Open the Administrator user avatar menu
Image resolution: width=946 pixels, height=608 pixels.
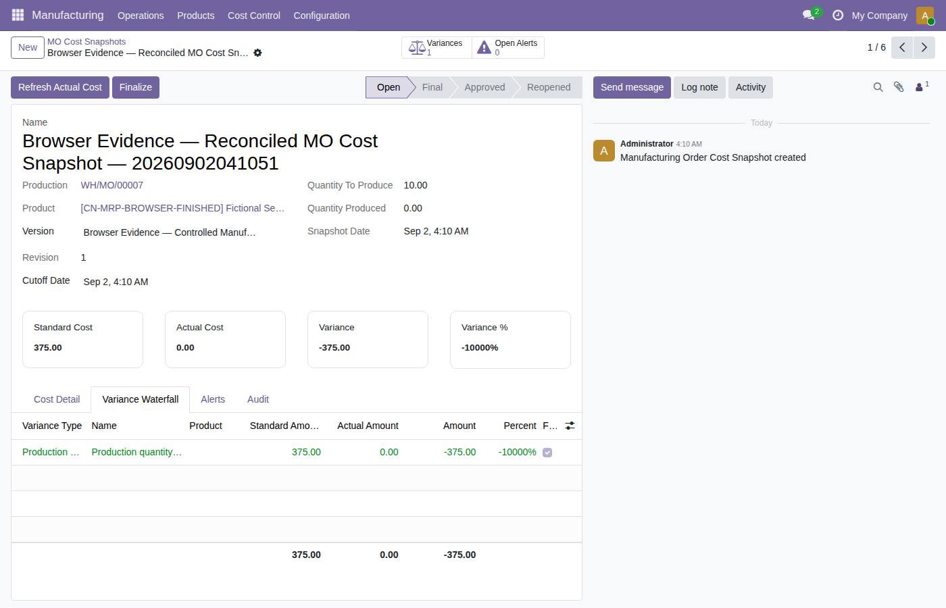coord(925,15)
